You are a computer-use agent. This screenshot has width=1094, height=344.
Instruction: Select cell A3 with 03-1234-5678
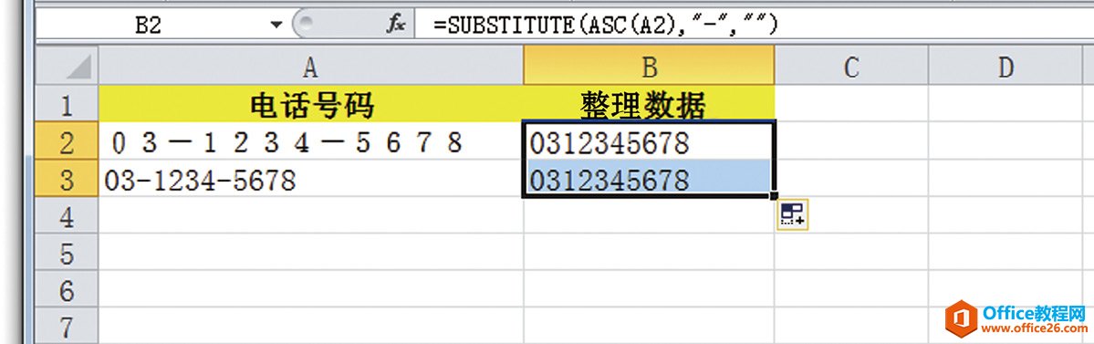pos(311,180)
